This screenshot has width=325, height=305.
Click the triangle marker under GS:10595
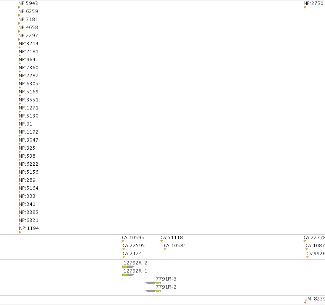coord(123,241)
